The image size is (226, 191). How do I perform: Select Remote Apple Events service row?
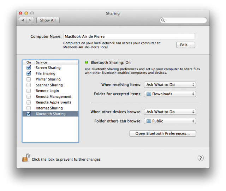[x=50, y=102]
